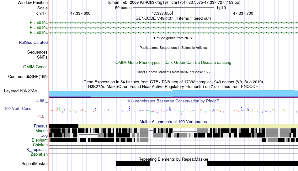Click the X_tropicalis alignment row label
The image size is (298, 171).
37,150
